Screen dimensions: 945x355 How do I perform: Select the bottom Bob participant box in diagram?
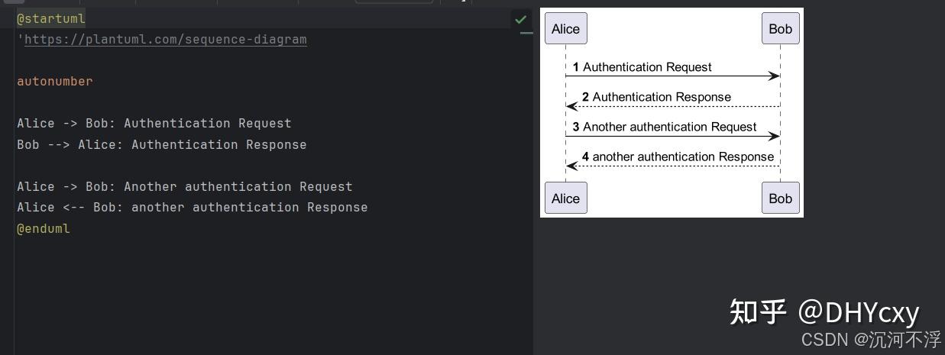[x=780, y=198]
